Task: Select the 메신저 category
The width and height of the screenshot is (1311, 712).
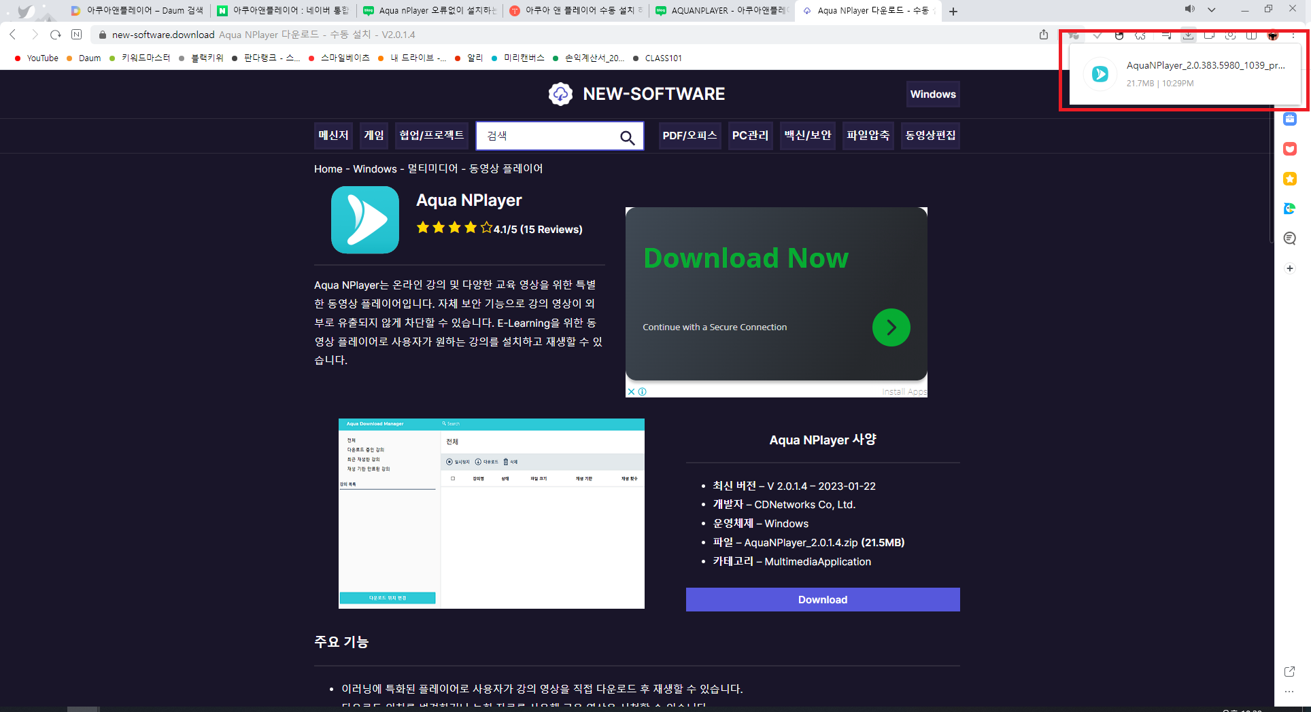Action: click(x=333, y=135)
